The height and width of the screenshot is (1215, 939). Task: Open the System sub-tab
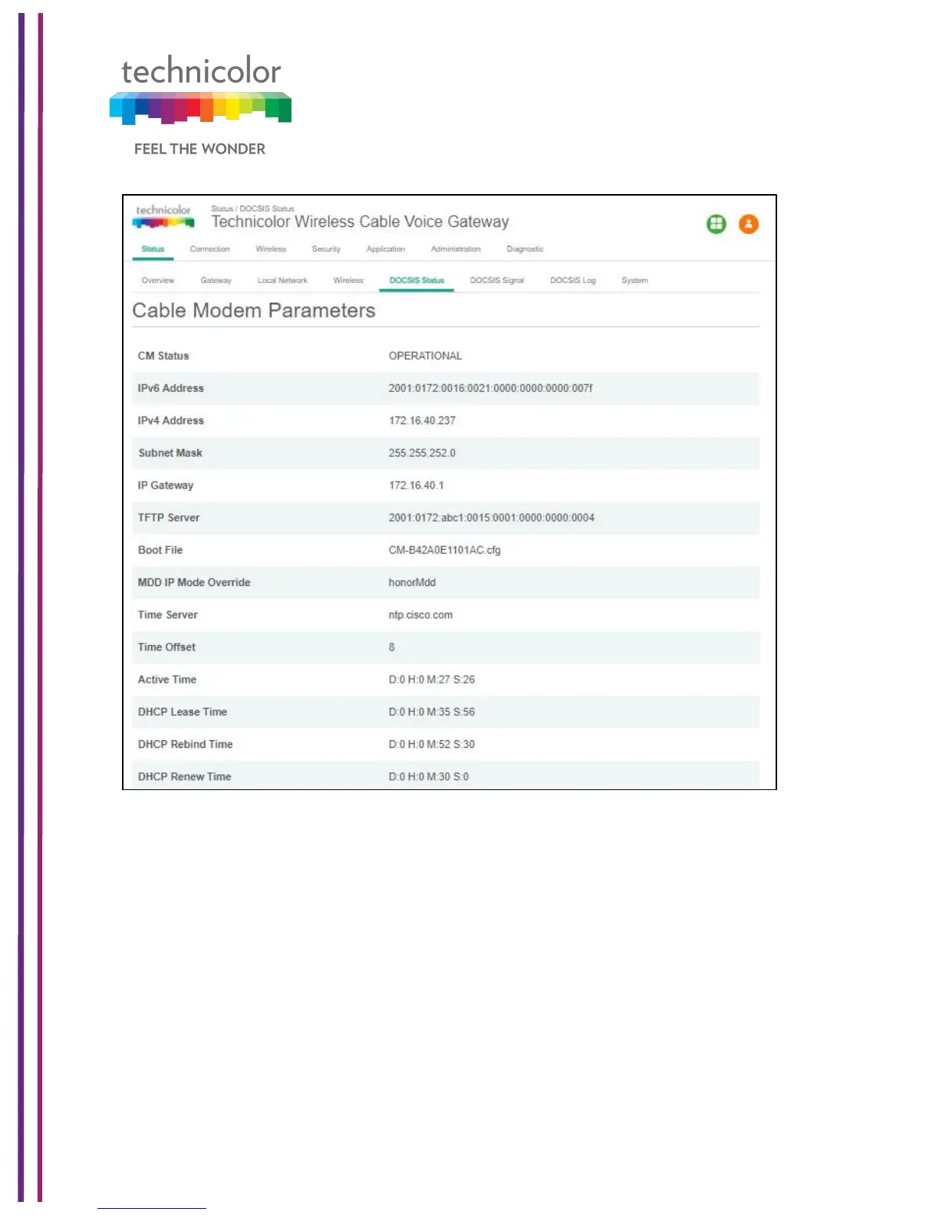point(634,281)
